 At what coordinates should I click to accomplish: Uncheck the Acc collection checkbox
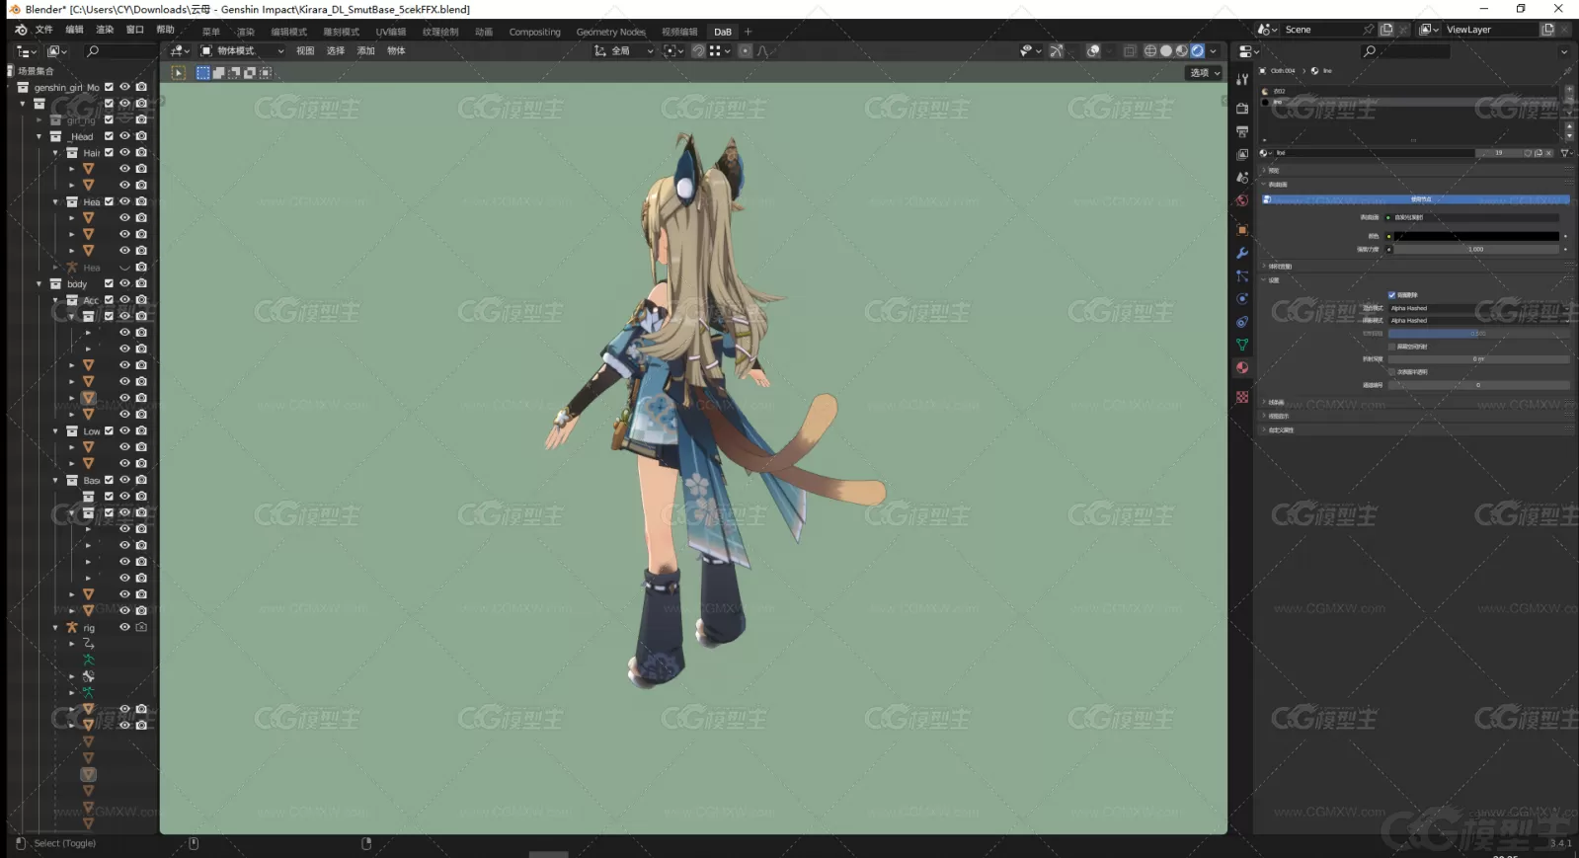109,300
